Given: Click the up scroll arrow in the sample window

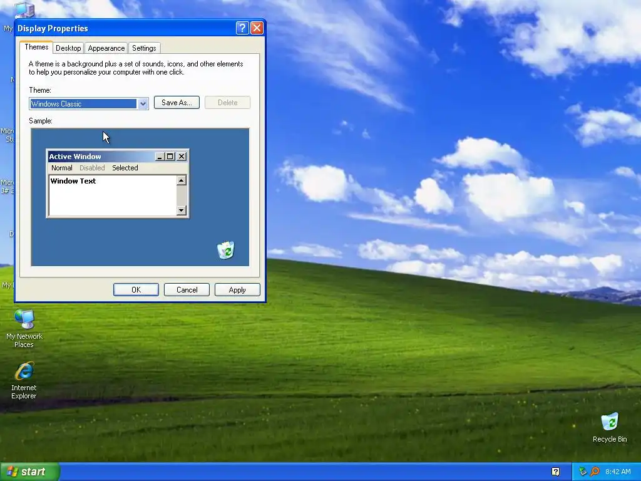Looking at the screenshot, I should pos(182,180).
